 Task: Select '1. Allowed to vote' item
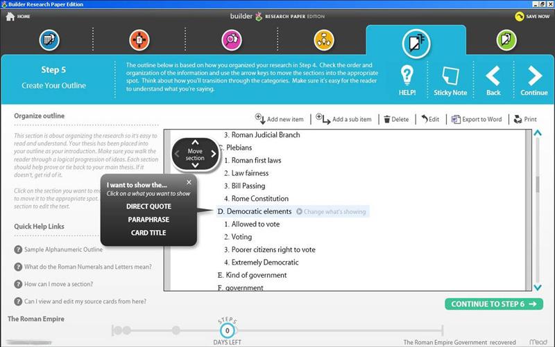252,224
